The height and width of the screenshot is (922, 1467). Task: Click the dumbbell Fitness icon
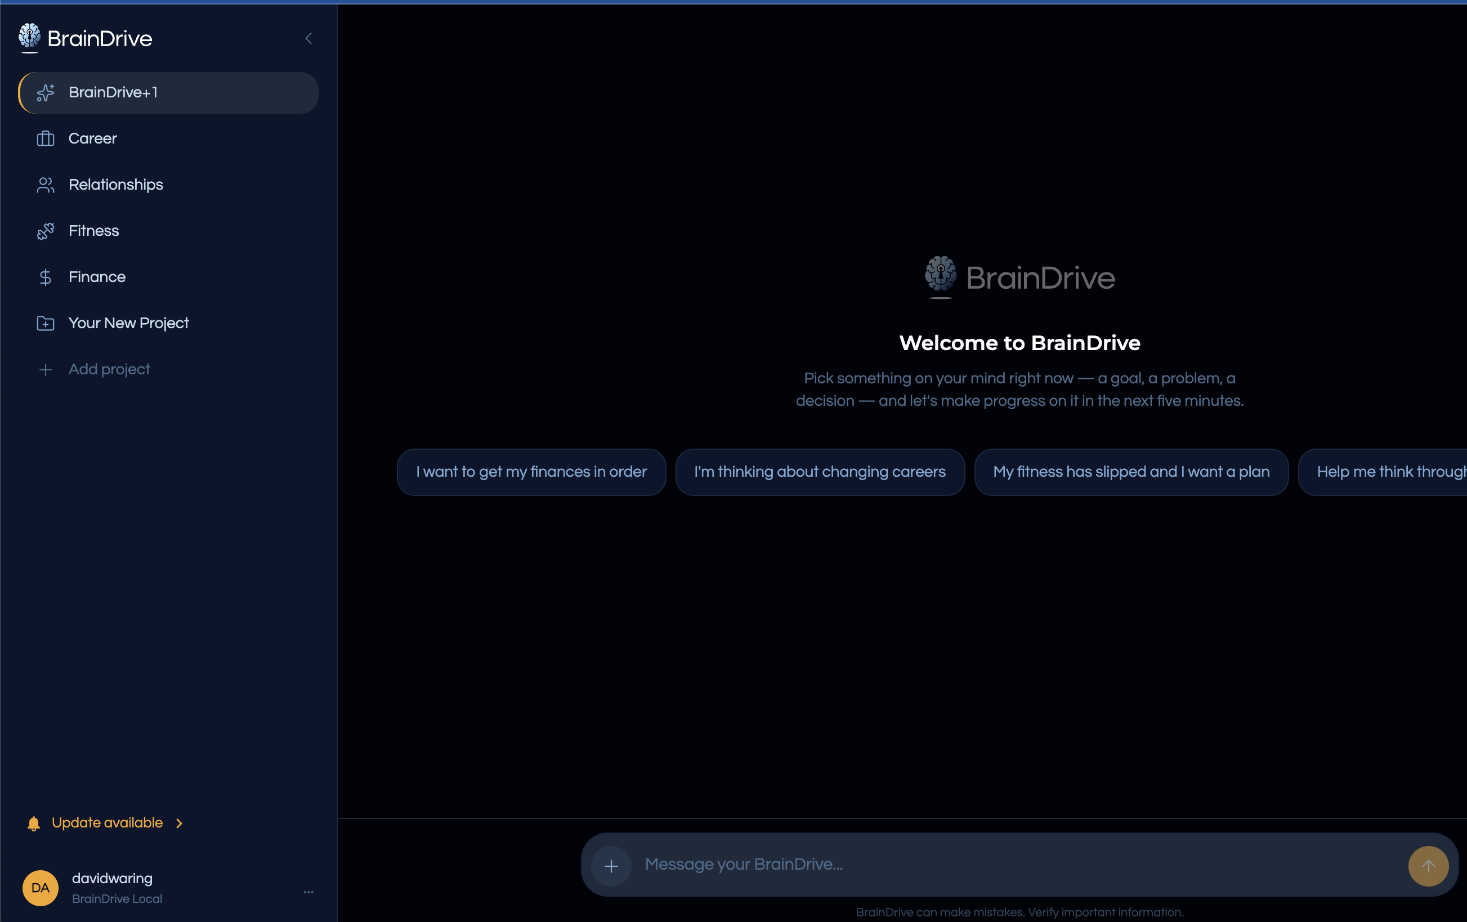pos(46,231)
